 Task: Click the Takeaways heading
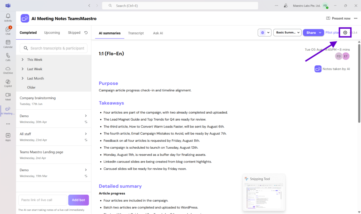[111, 103]
